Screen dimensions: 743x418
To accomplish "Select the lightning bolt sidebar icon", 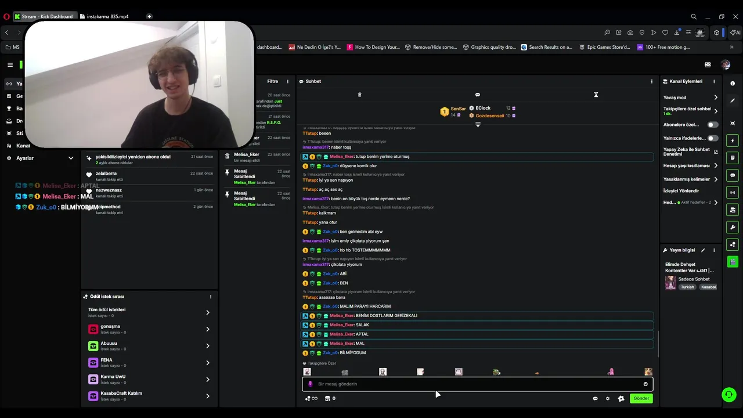I will [x=733, y=140].
